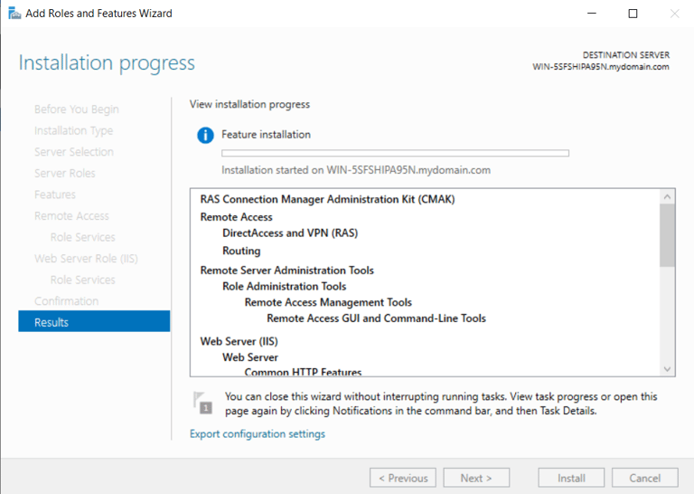Click the Web Server (IIS) entry
This screenshot has height=494, width=694.
tap(239, 342)
